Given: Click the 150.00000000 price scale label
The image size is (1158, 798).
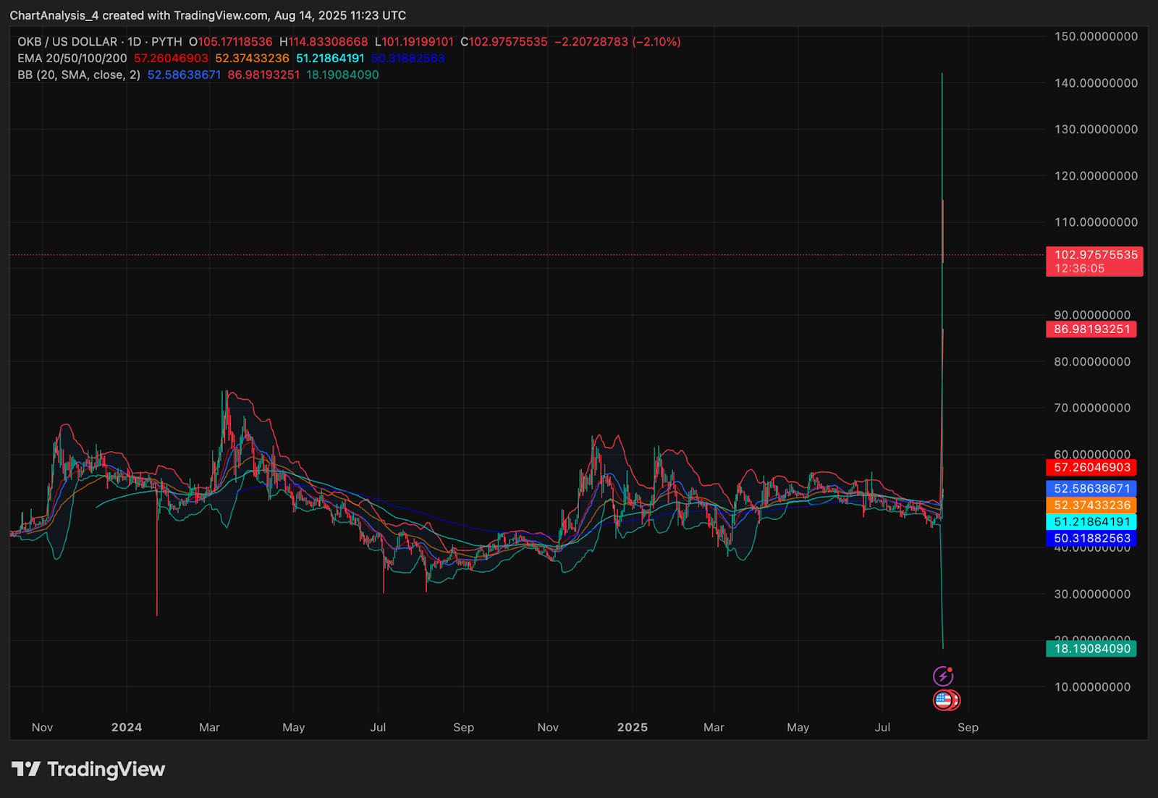Looking at the screenshot, I should [1096, 36].
